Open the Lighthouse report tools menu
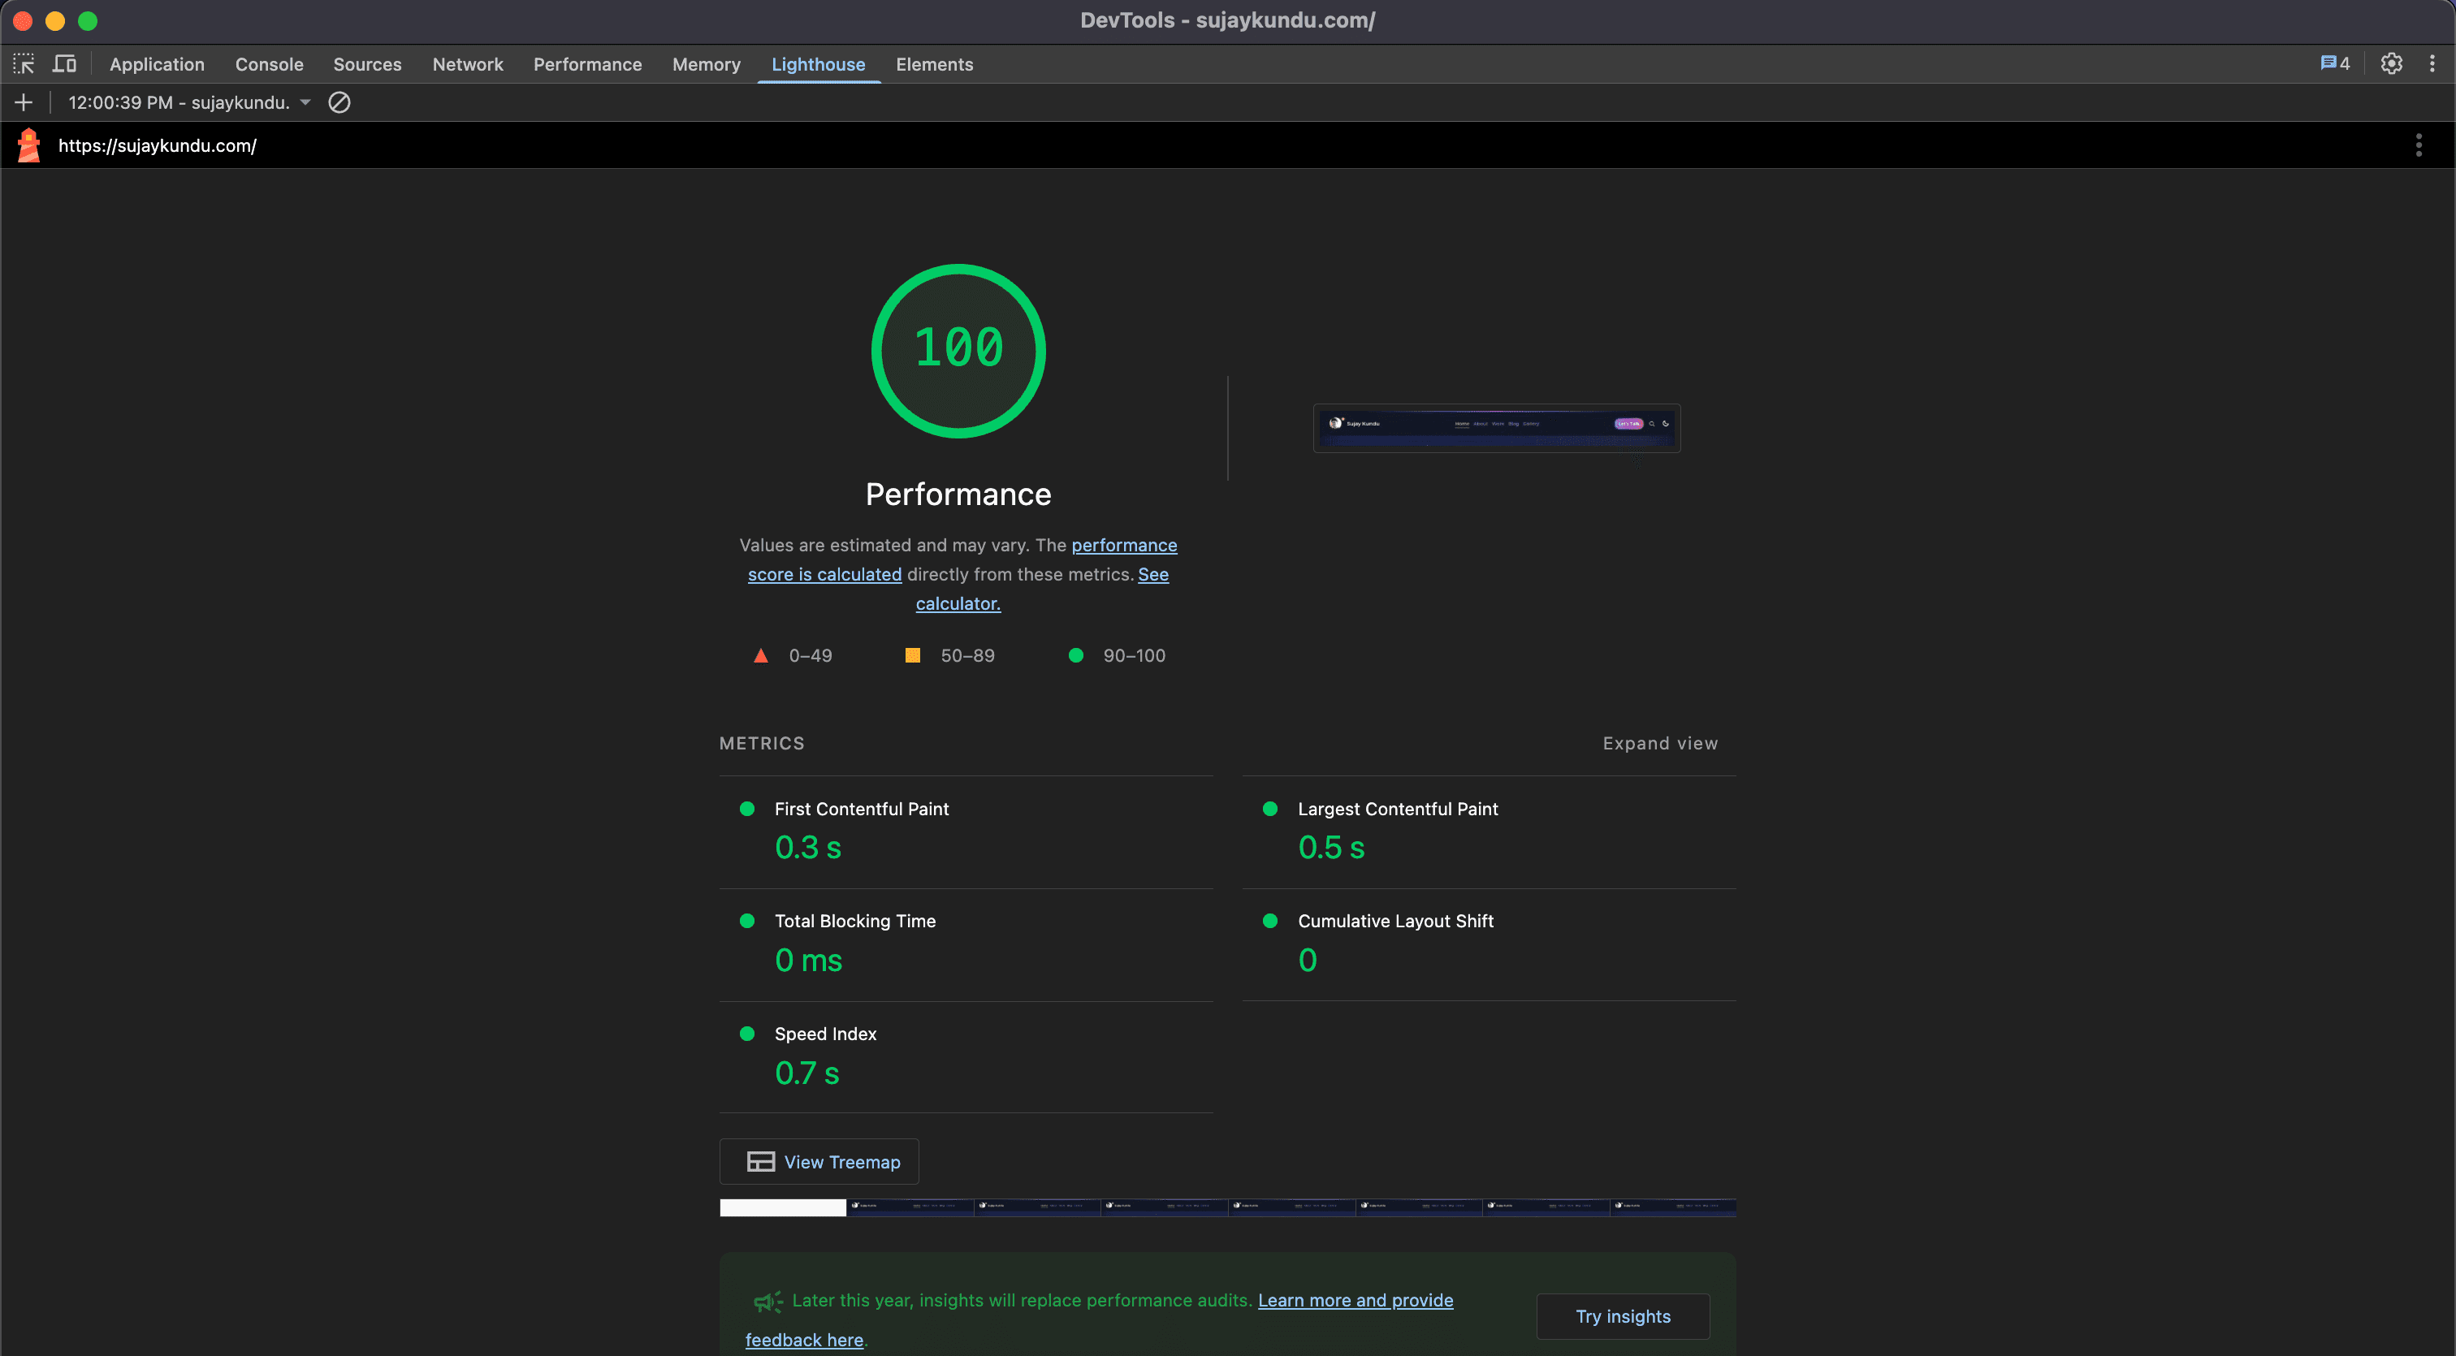 point(2418,145)
